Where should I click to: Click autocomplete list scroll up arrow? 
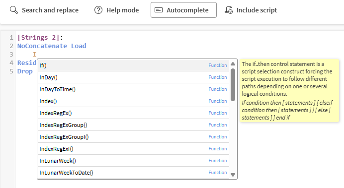(x=233, y=63)
